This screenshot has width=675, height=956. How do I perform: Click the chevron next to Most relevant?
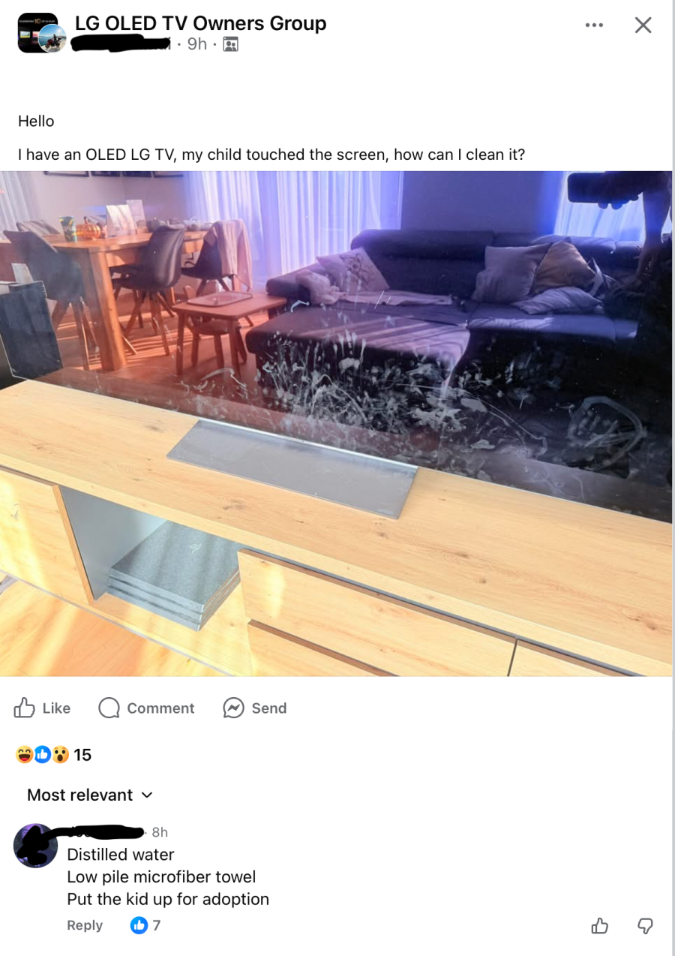147,795
